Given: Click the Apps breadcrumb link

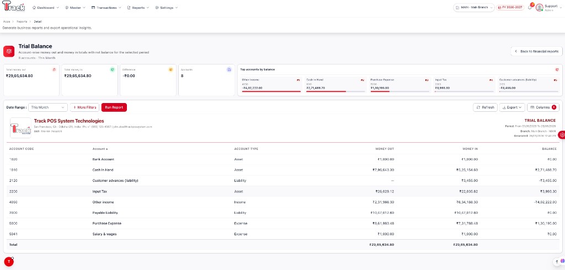Looking at the screenshot, I should tap(6, 21).
